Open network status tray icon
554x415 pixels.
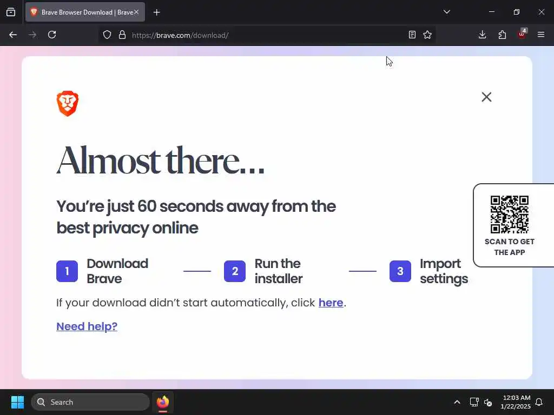click(474, 402)
